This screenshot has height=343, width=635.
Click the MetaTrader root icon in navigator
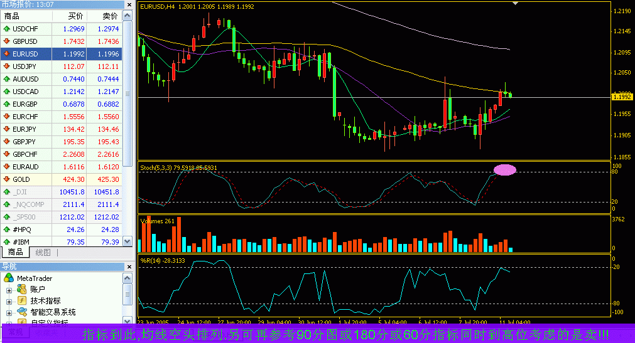[9, 278]
